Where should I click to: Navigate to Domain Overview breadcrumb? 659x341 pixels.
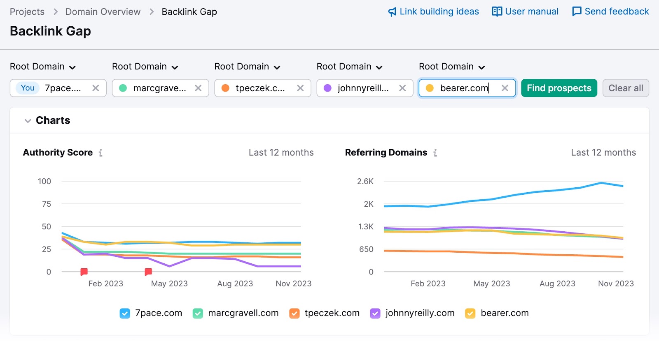tap(103, 12)
